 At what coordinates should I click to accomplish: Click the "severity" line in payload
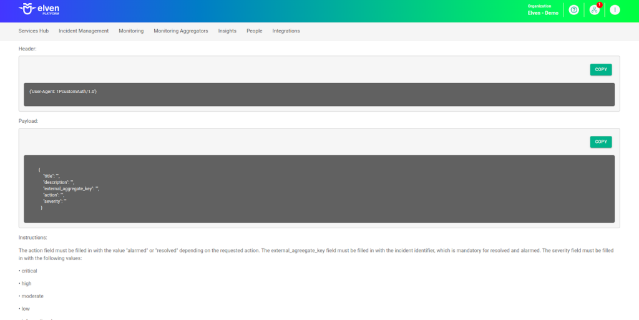coord(55,201)
